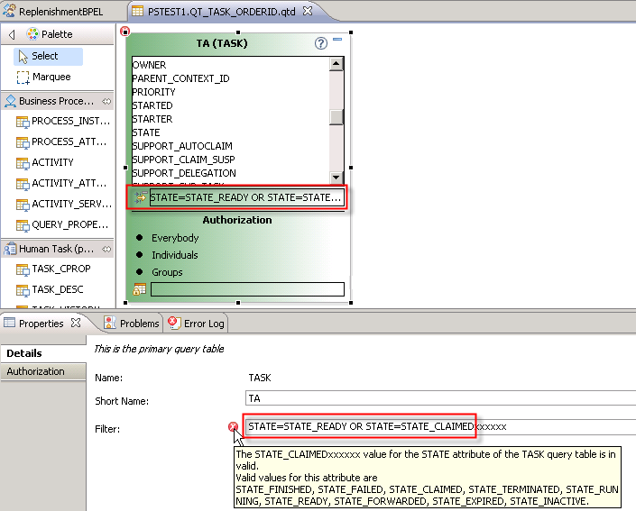Open the Problems view tab
This screenshot has height=511, width=636.
(132, 324)
